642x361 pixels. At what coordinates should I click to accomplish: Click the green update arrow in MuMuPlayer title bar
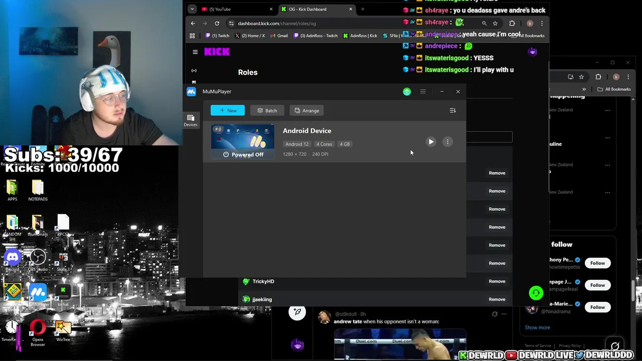(x=407, y=92)
